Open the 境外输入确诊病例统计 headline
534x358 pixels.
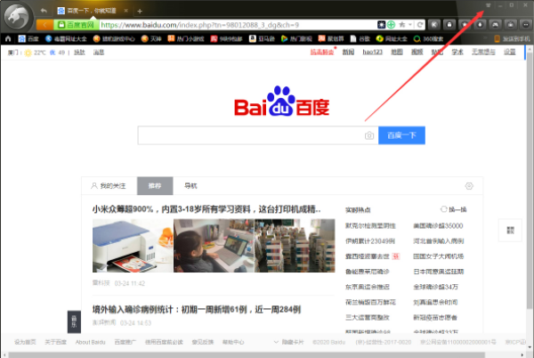click(197, 310)
